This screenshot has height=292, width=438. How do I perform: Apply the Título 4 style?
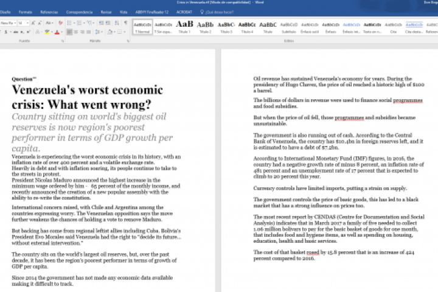click(247, 27)
